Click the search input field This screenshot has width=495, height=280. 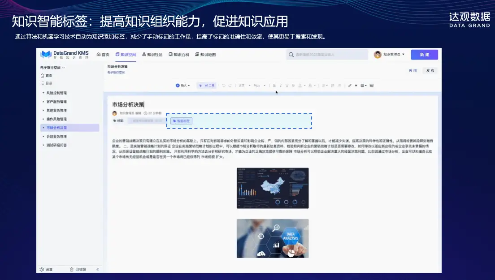coord(326,55)
